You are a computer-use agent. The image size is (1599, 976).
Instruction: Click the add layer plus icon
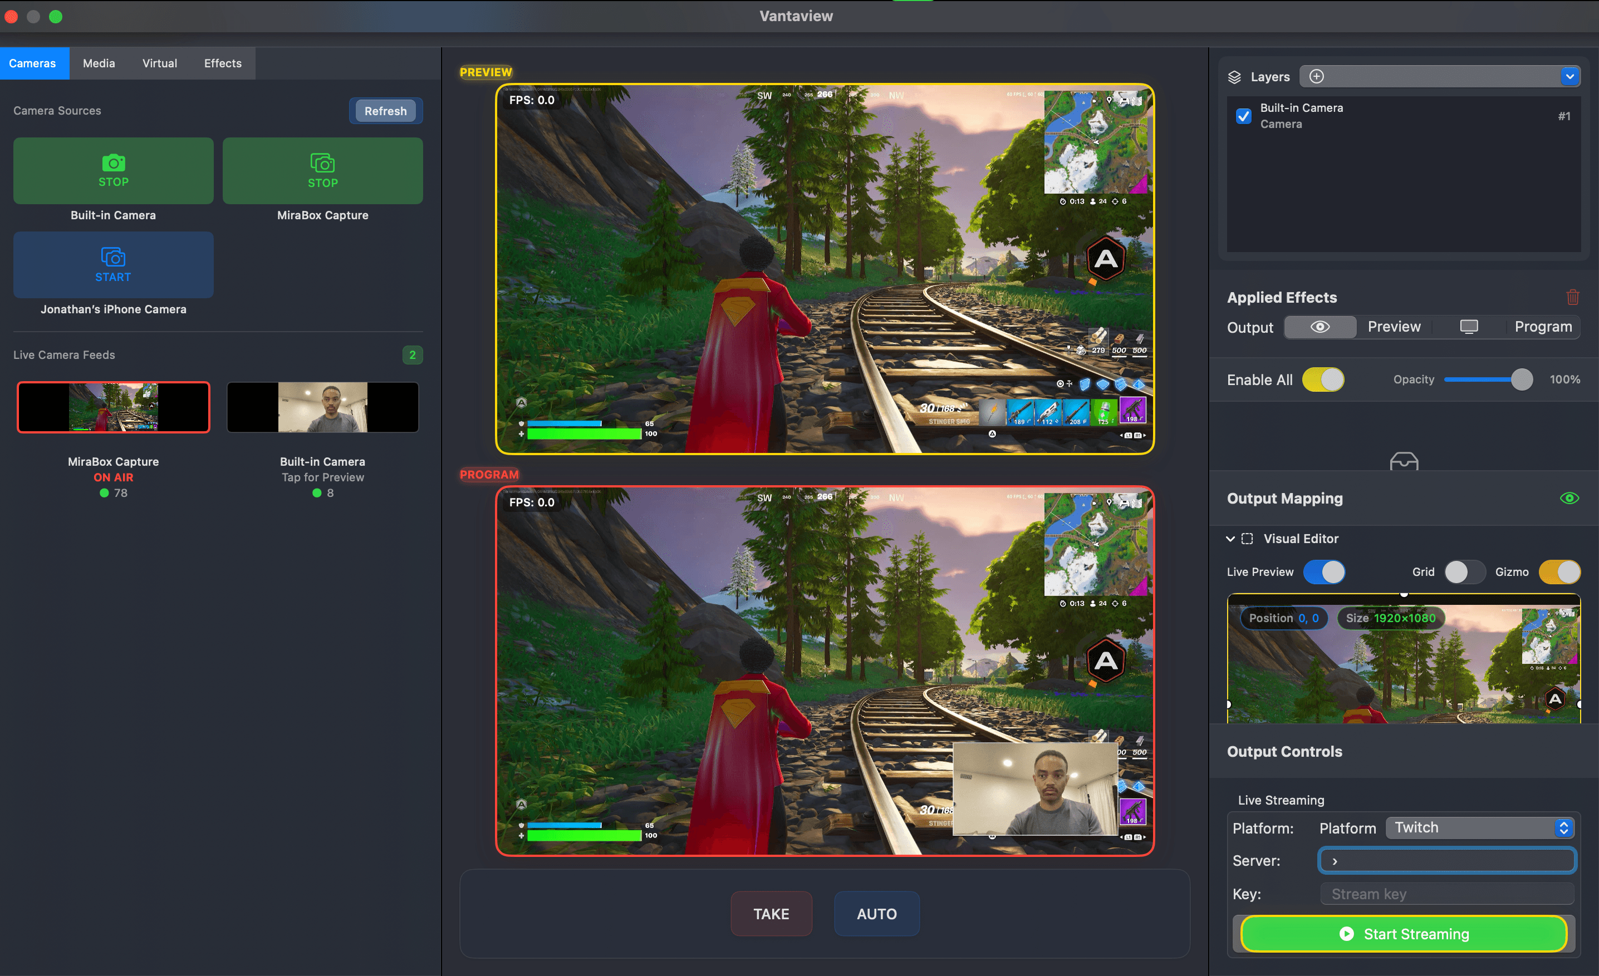1317,76
